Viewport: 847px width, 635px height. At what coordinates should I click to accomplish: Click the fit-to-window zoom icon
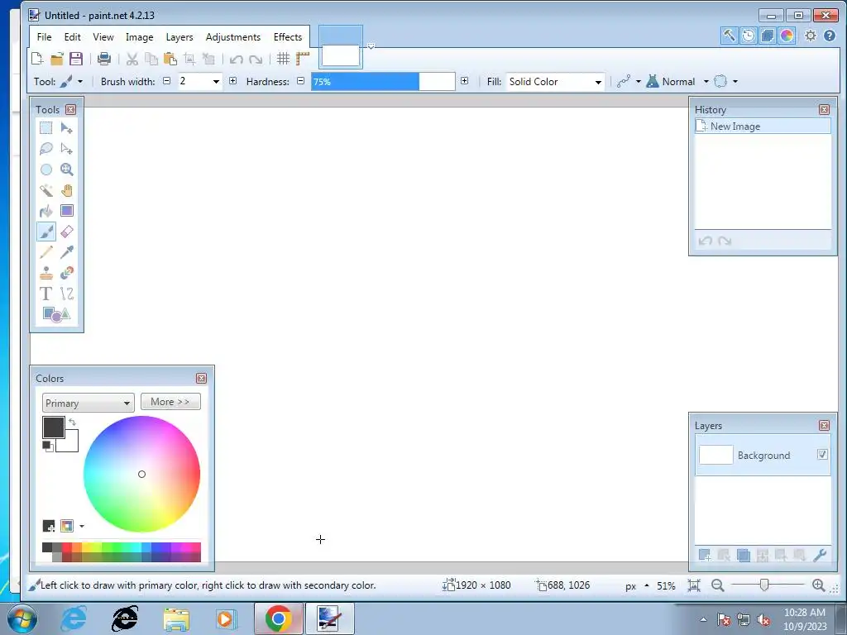coord(694,585)
